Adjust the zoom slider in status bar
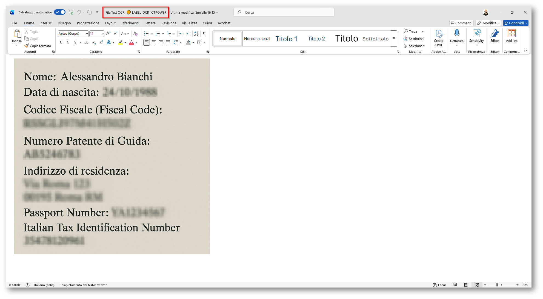 (497, 285)
